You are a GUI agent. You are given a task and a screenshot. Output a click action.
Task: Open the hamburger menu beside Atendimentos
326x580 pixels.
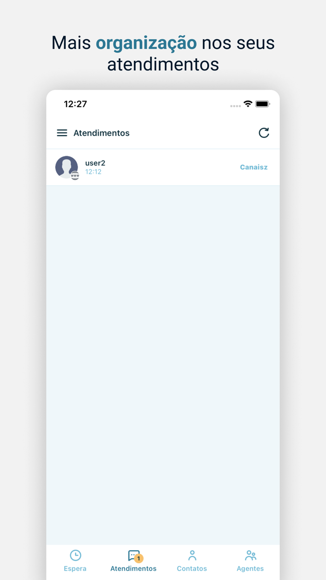[62, 133]
